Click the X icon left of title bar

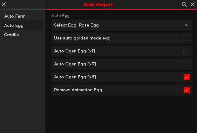pos(4,4)
